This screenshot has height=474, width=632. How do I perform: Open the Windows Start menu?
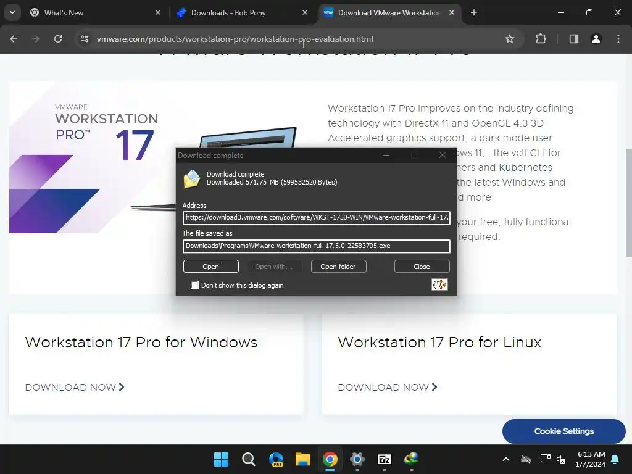[x=222, y=459]
